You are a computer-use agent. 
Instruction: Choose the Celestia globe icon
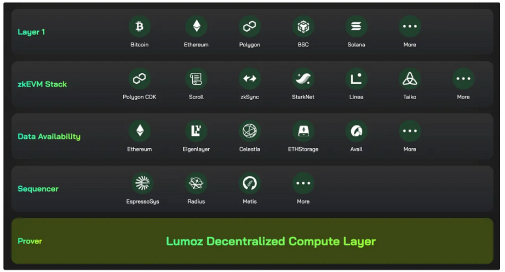(250, 131)
